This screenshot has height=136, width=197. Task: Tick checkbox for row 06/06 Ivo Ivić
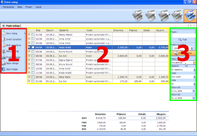pos(33,56)
